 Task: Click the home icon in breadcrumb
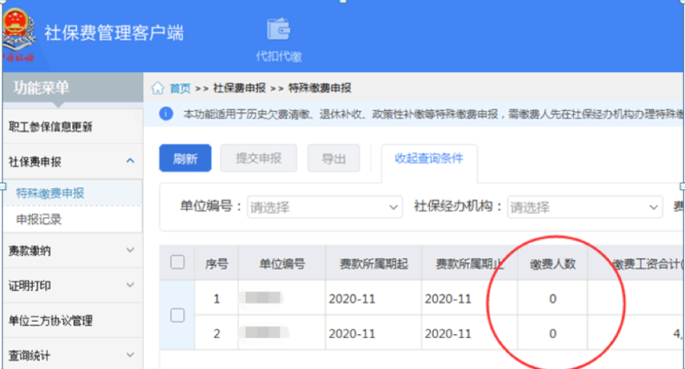158,88
